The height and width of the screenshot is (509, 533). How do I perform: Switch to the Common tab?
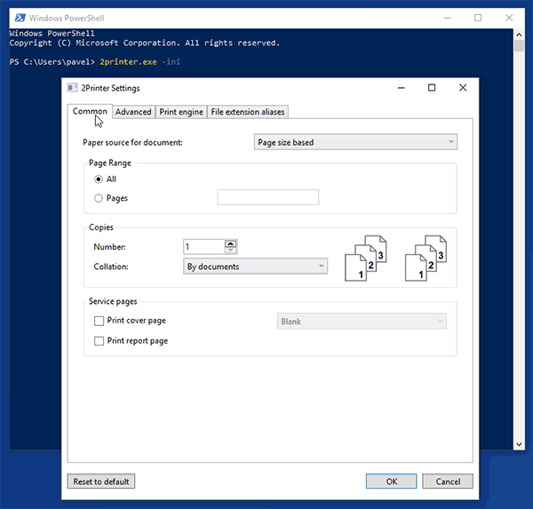[90, 111]
